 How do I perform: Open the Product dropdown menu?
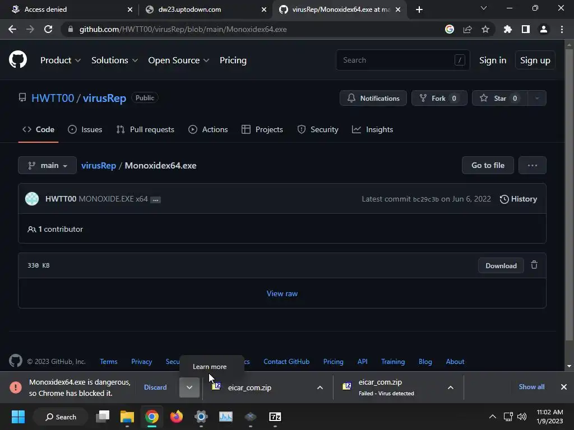[61, 60]
